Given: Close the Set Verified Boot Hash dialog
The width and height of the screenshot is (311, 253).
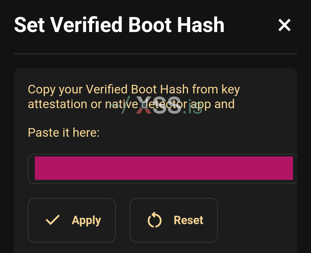Looking at the screenshot, I should pyautogui.click(x=285, y=25).
